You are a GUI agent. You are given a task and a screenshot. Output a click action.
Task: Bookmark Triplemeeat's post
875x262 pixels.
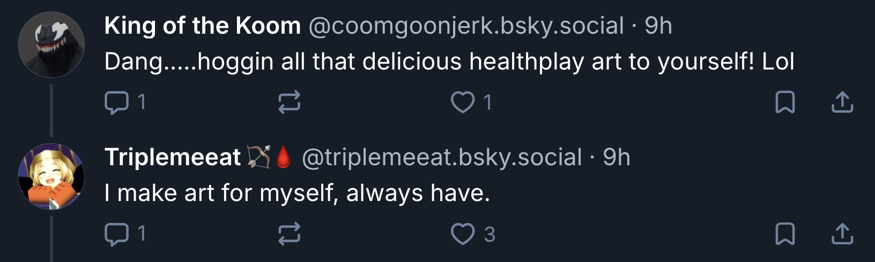(x=785, y=234)
